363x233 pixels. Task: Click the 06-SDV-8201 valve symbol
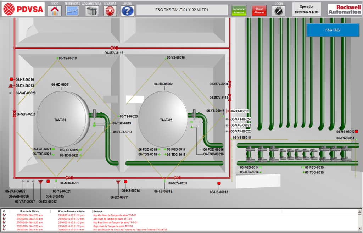pyautogui.click(x=69, y=177)
